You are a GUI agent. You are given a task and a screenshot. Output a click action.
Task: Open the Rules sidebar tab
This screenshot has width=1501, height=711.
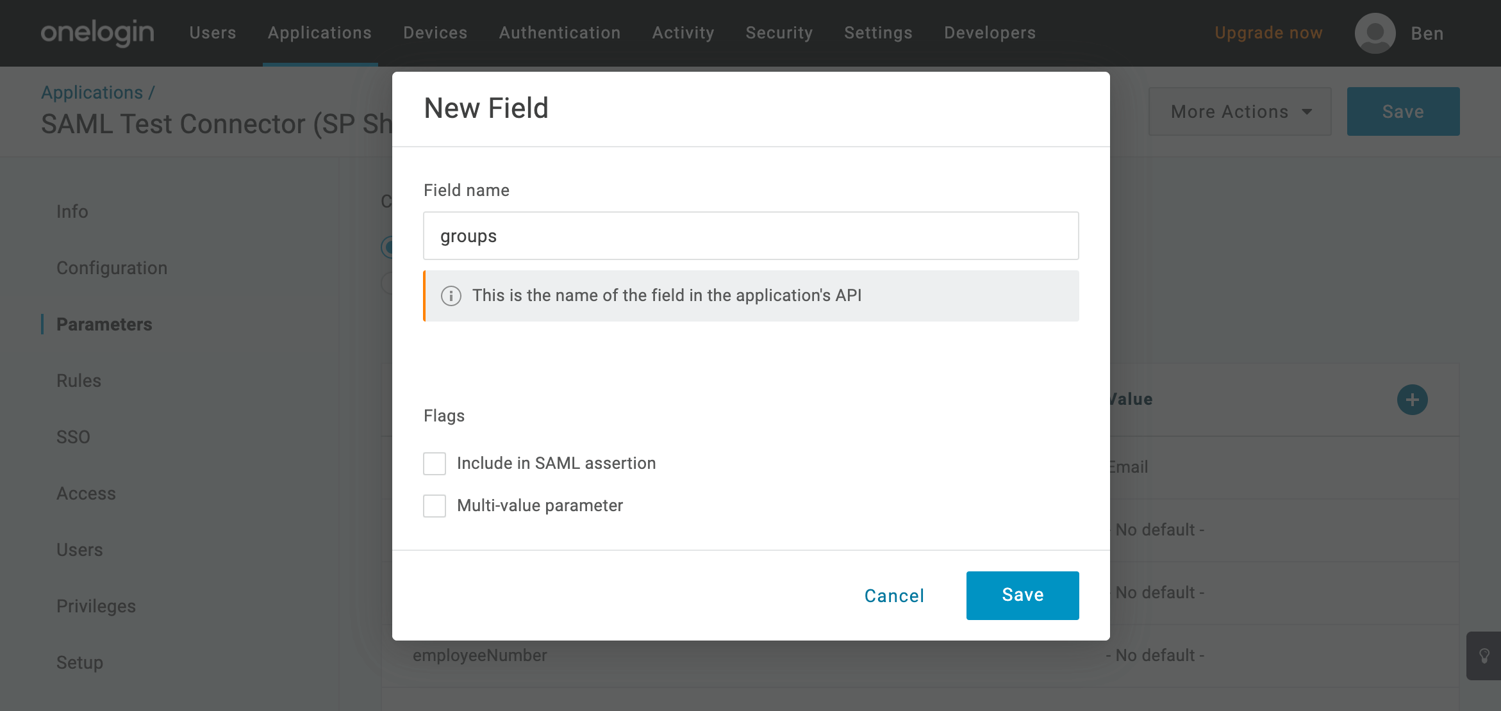79,380
